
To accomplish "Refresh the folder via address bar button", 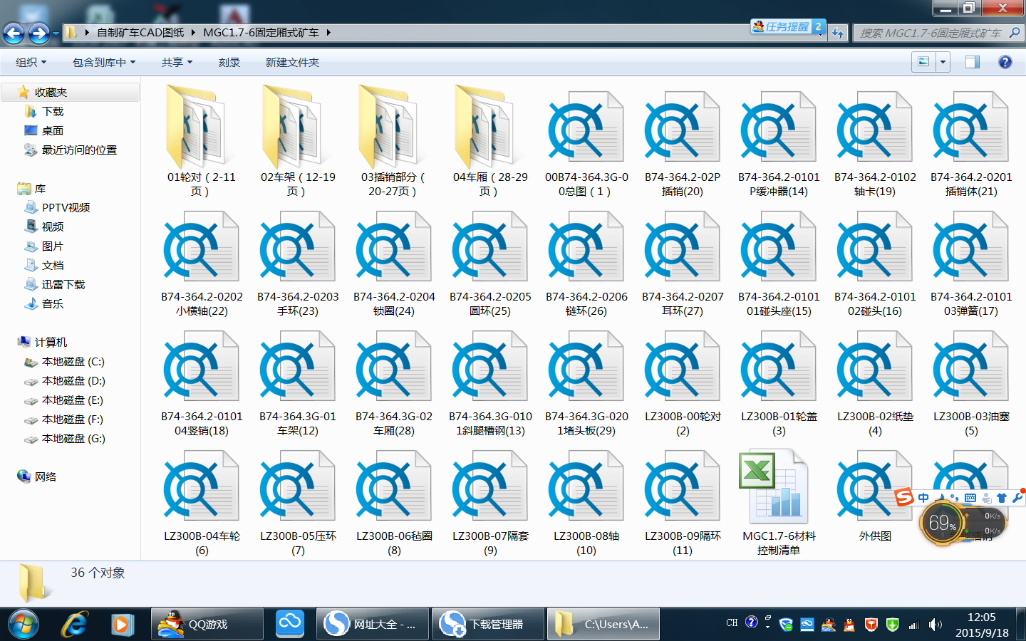I will 838,33.
